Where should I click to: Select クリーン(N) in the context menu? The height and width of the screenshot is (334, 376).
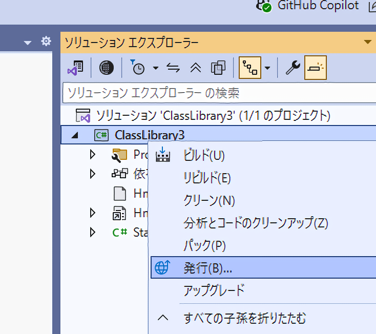(209, 200)
